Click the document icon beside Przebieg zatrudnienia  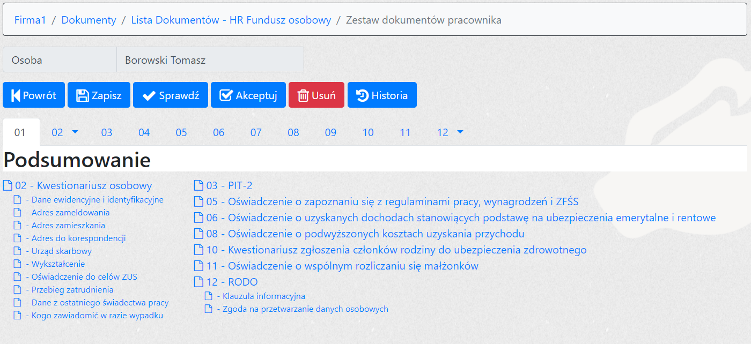pyautogui.click(x=18, y=290)
